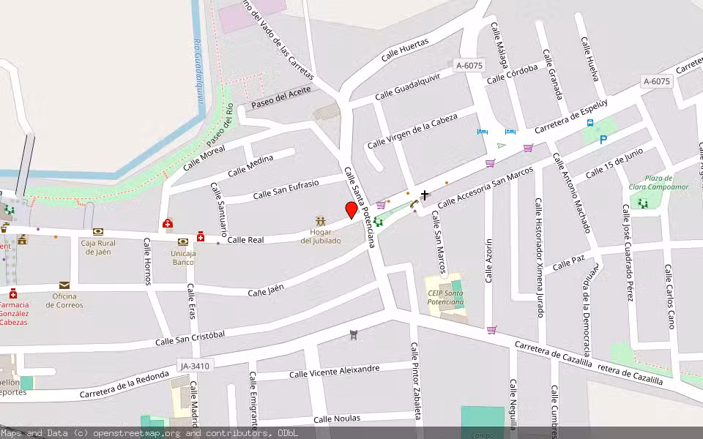The height and width of the screenshot is (439, 703).
Task: Click the Calle Guadalquivir label
Action: tap(408, 87)
